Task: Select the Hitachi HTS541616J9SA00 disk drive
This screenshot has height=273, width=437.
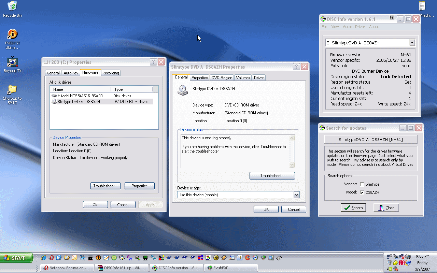Action: [x=80, y=96]
